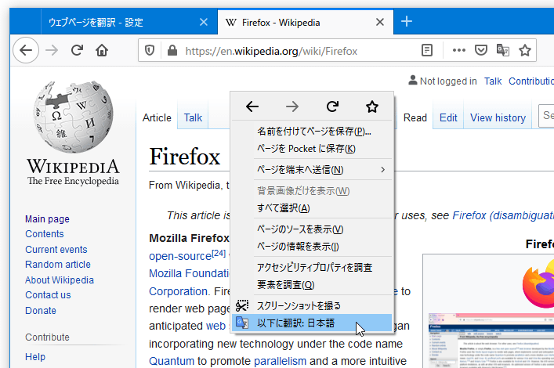Click Back arrow in the context menu
Image resolution: width=554 pixels, height=368 pixels.
252,106
